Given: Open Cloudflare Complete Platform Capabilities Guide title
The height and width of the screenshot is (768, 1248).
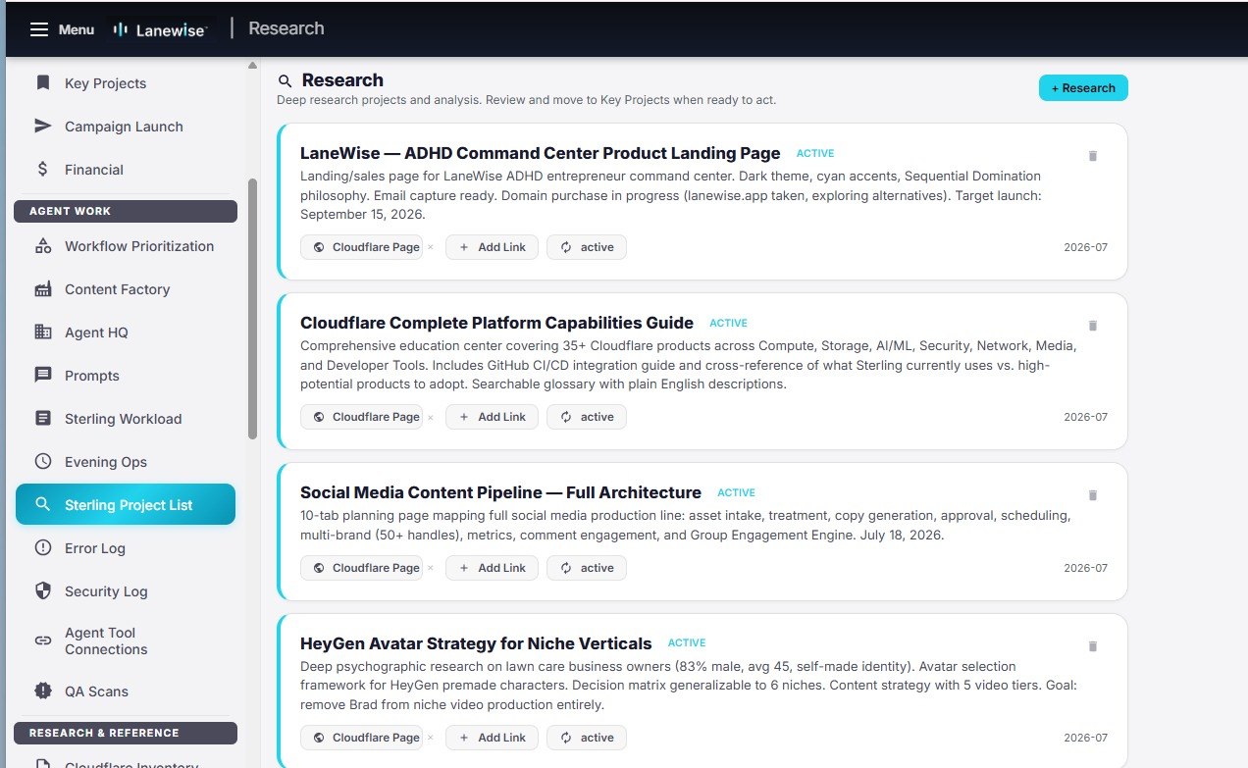Looking at the screenshot, I should tap(496, 323).
